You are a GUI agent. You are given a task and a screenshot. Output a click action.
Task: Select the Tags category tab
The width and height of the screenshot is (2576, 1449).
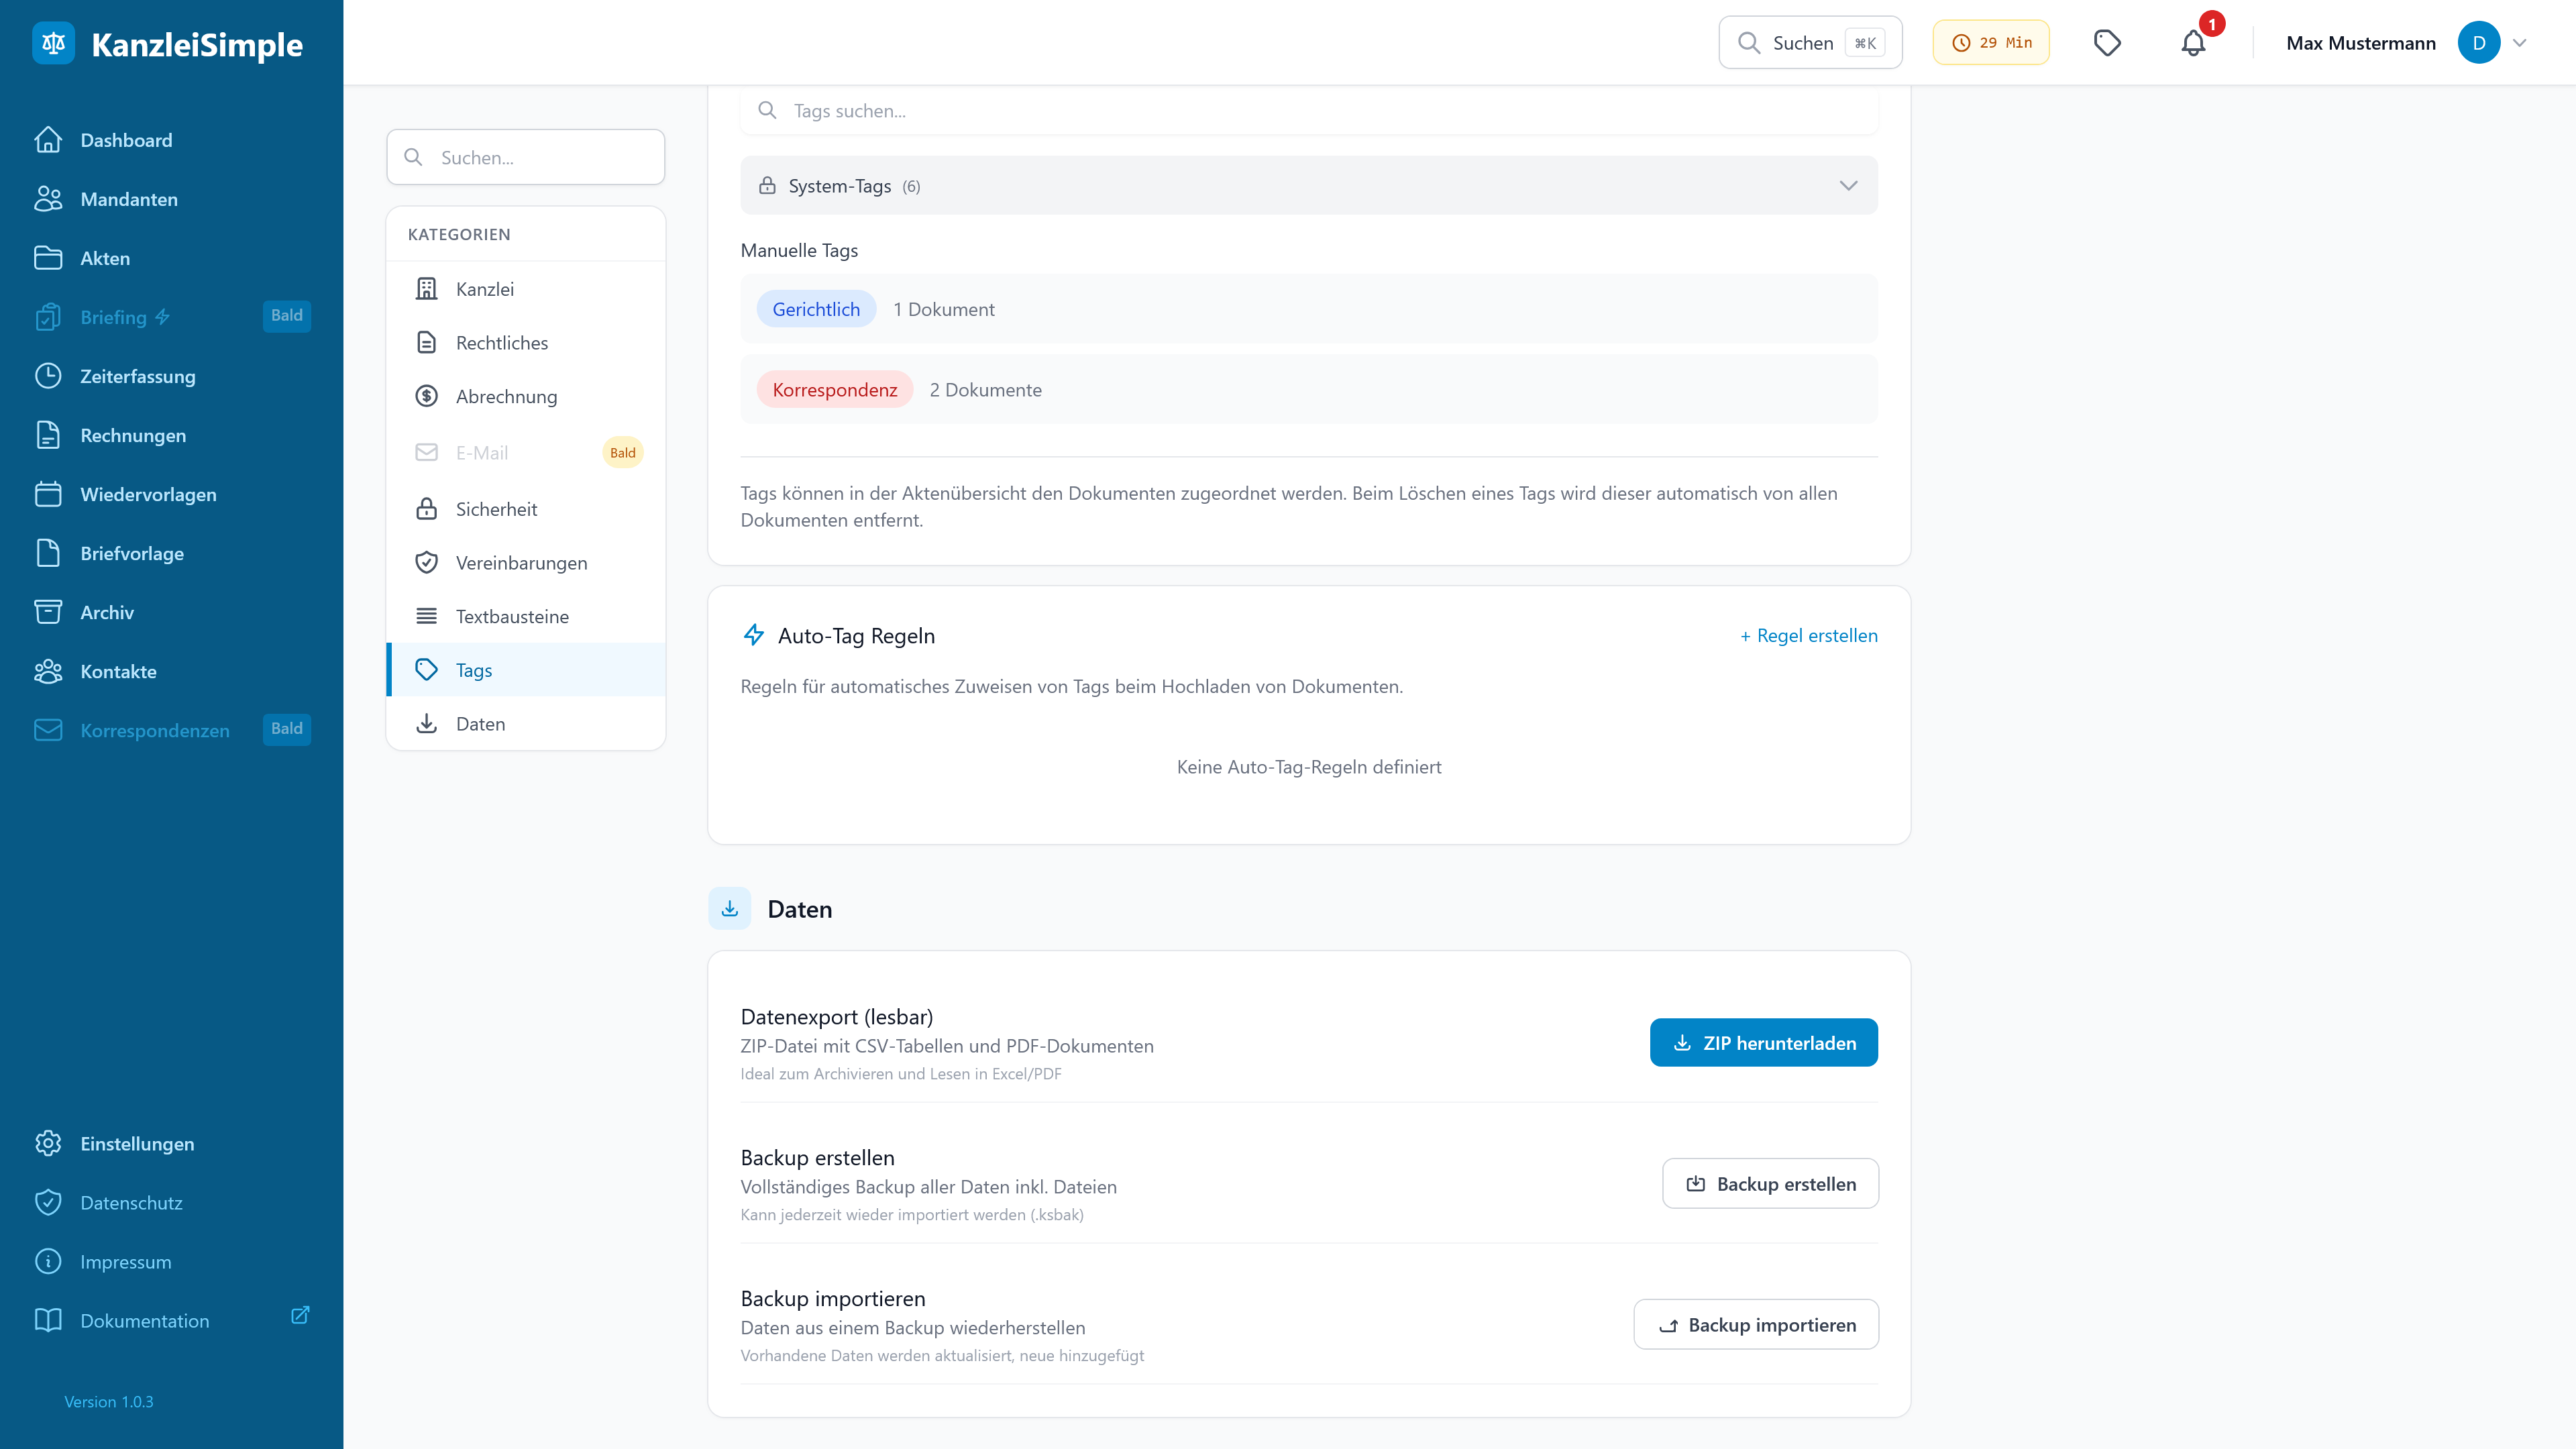click(474, 670)
